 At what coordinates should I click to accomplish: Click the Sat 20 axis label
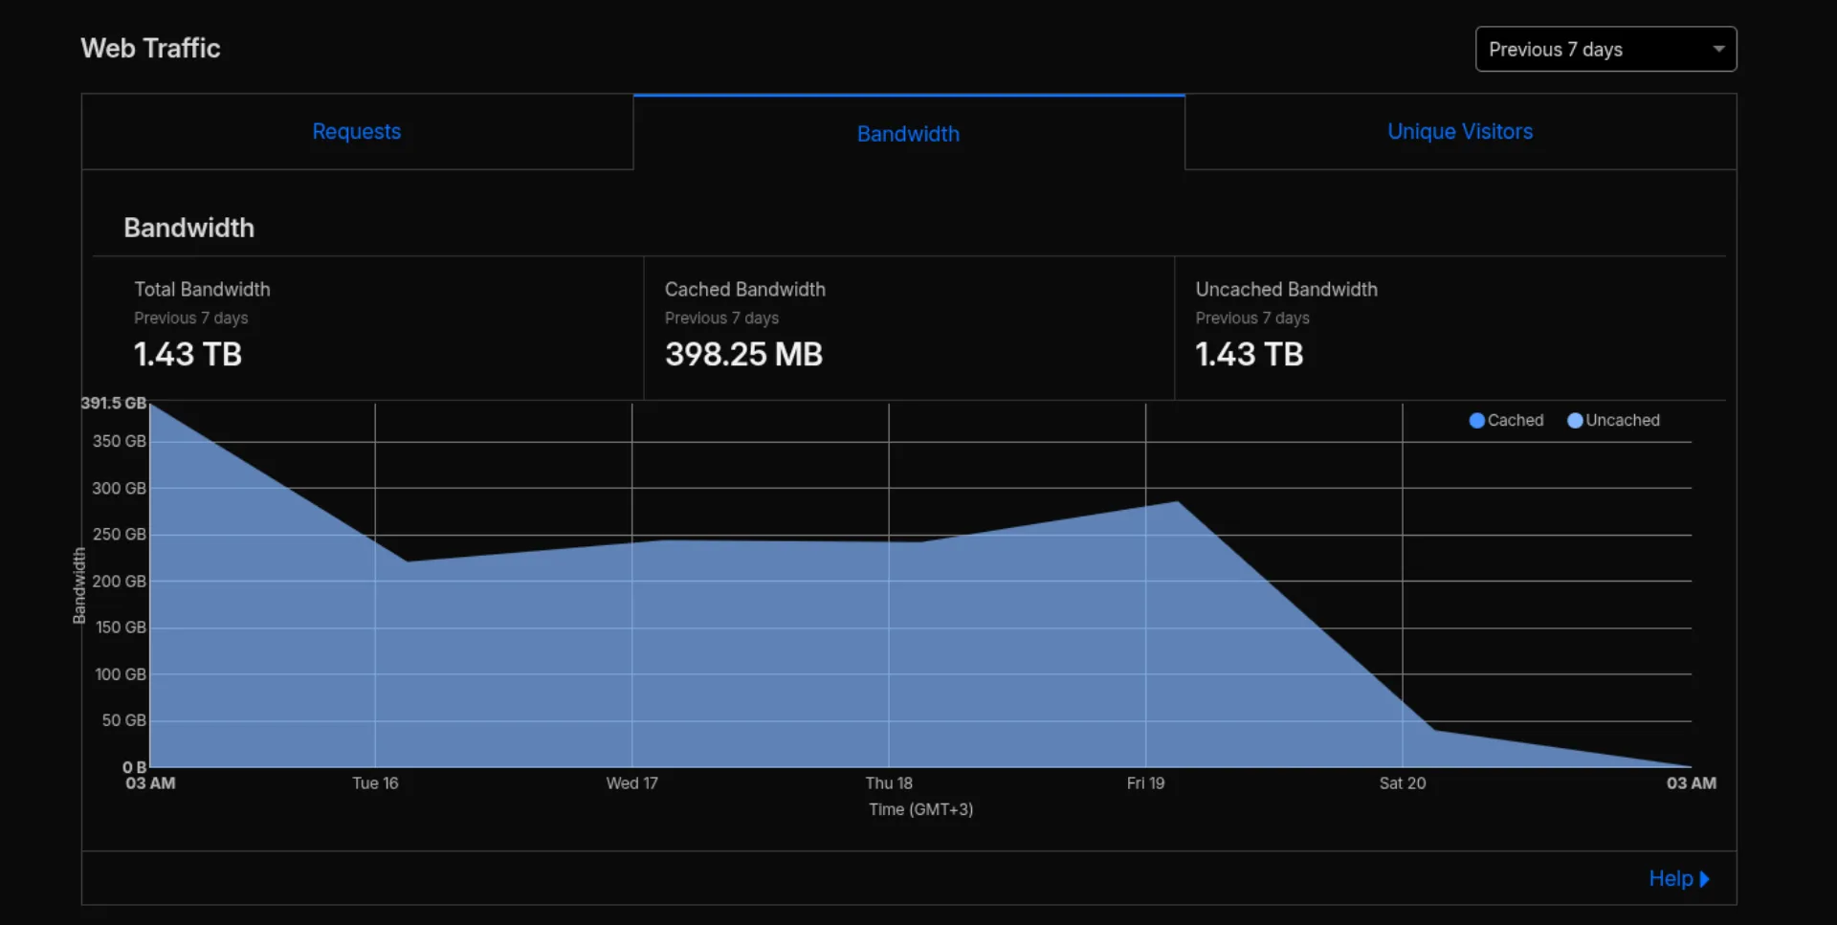click(1402, 782)
